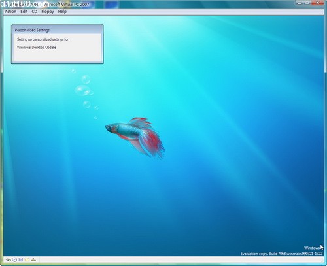Minimize the Virtual PC window
Screen dimensions: 327x266
[x=300, y=3]
